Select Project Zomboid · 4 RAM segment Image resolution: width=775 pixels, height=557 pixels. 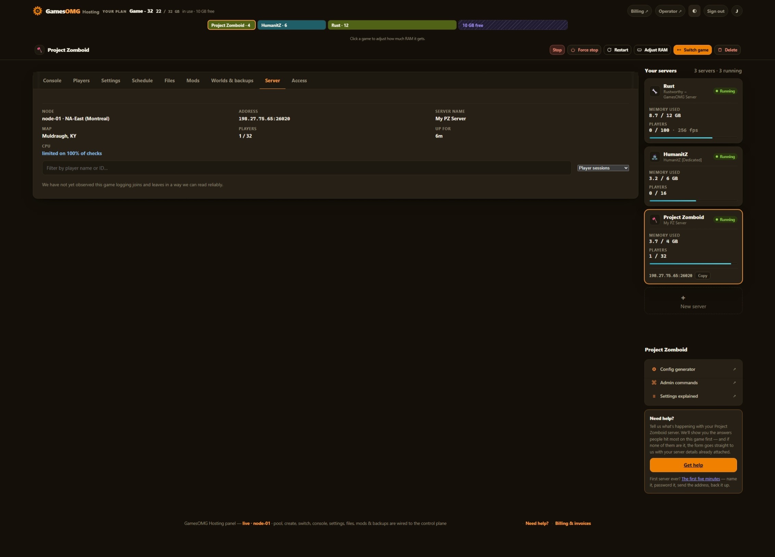(x=231, y=25)
